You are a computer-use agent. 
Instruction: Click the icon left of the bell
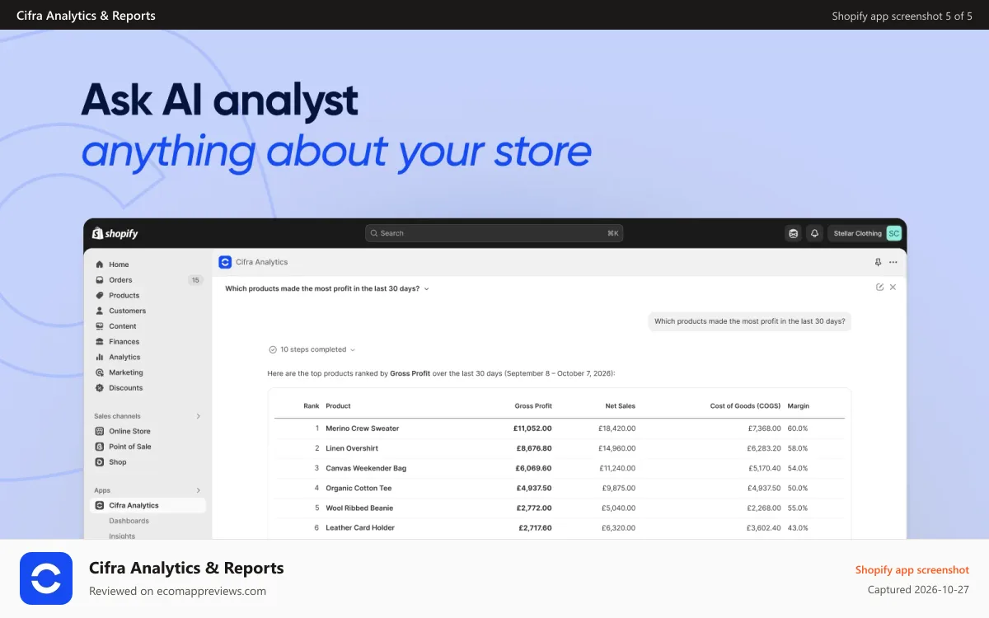point(793,233)
